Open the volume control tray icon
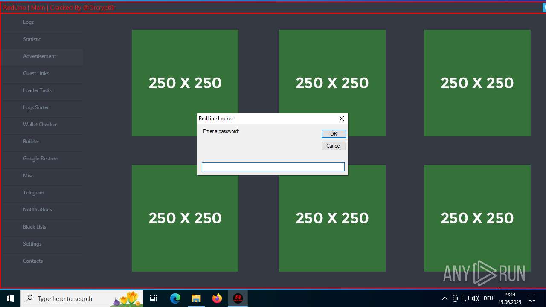 pos(476,298)
